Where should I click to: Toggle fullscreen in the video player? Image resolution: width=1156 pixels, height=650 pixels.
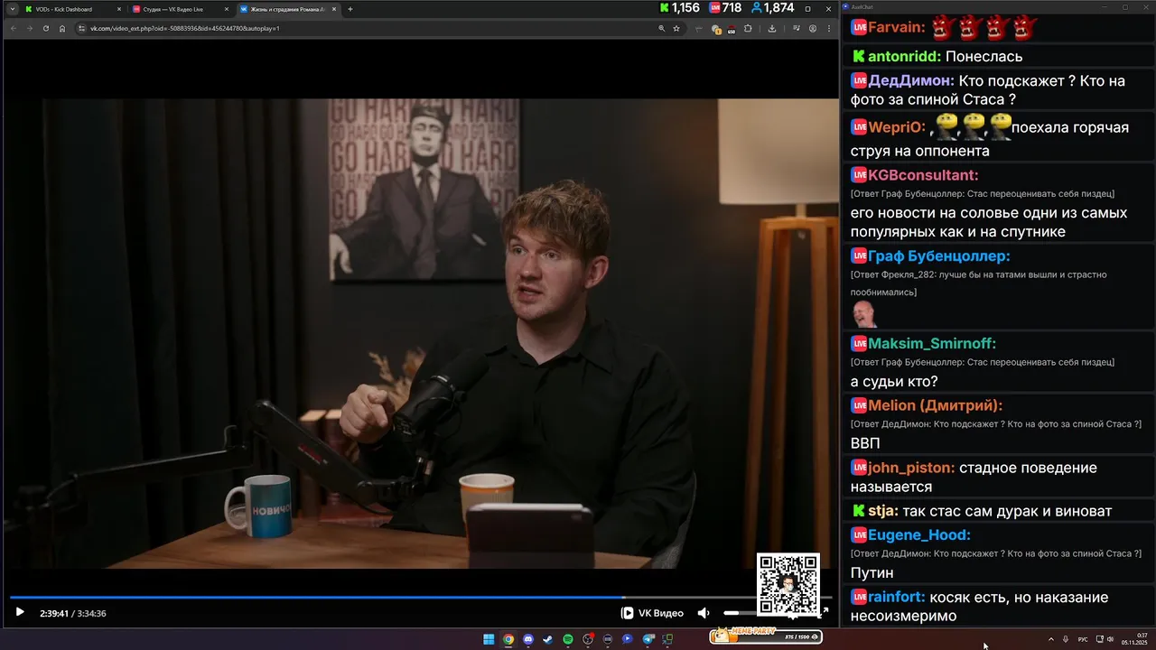coord(825,612)
